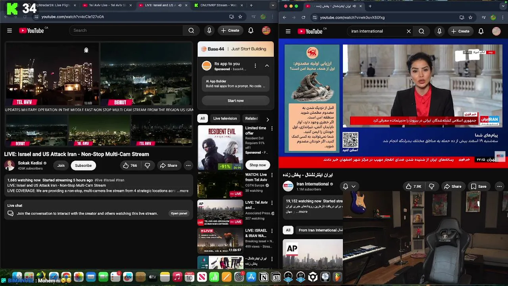
Task: Open the Sokak Kedisi channel avatar
Action: click(10, 165)
